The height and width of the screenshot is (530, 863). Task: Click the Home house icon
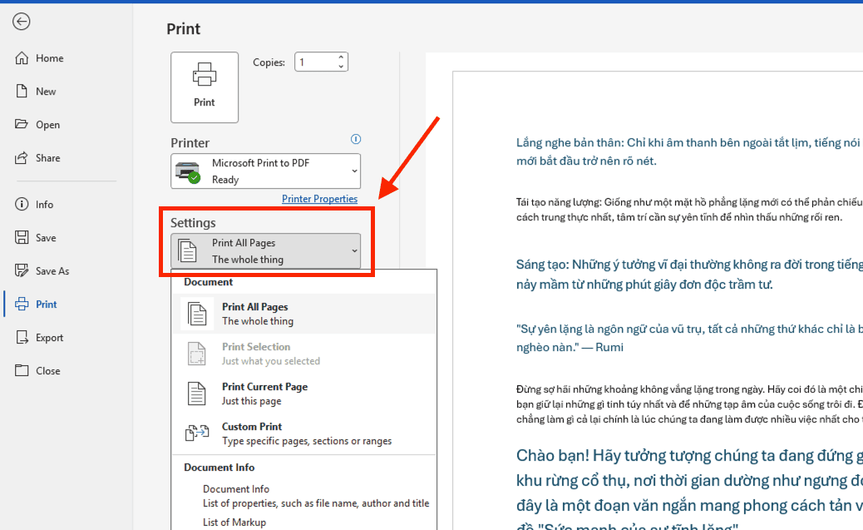[22, 58]
